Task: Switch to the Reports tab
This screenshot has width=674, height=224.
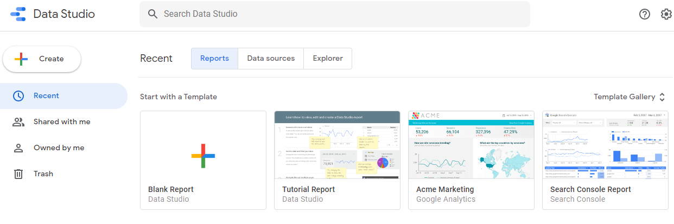Action: (x=214, y=59)
